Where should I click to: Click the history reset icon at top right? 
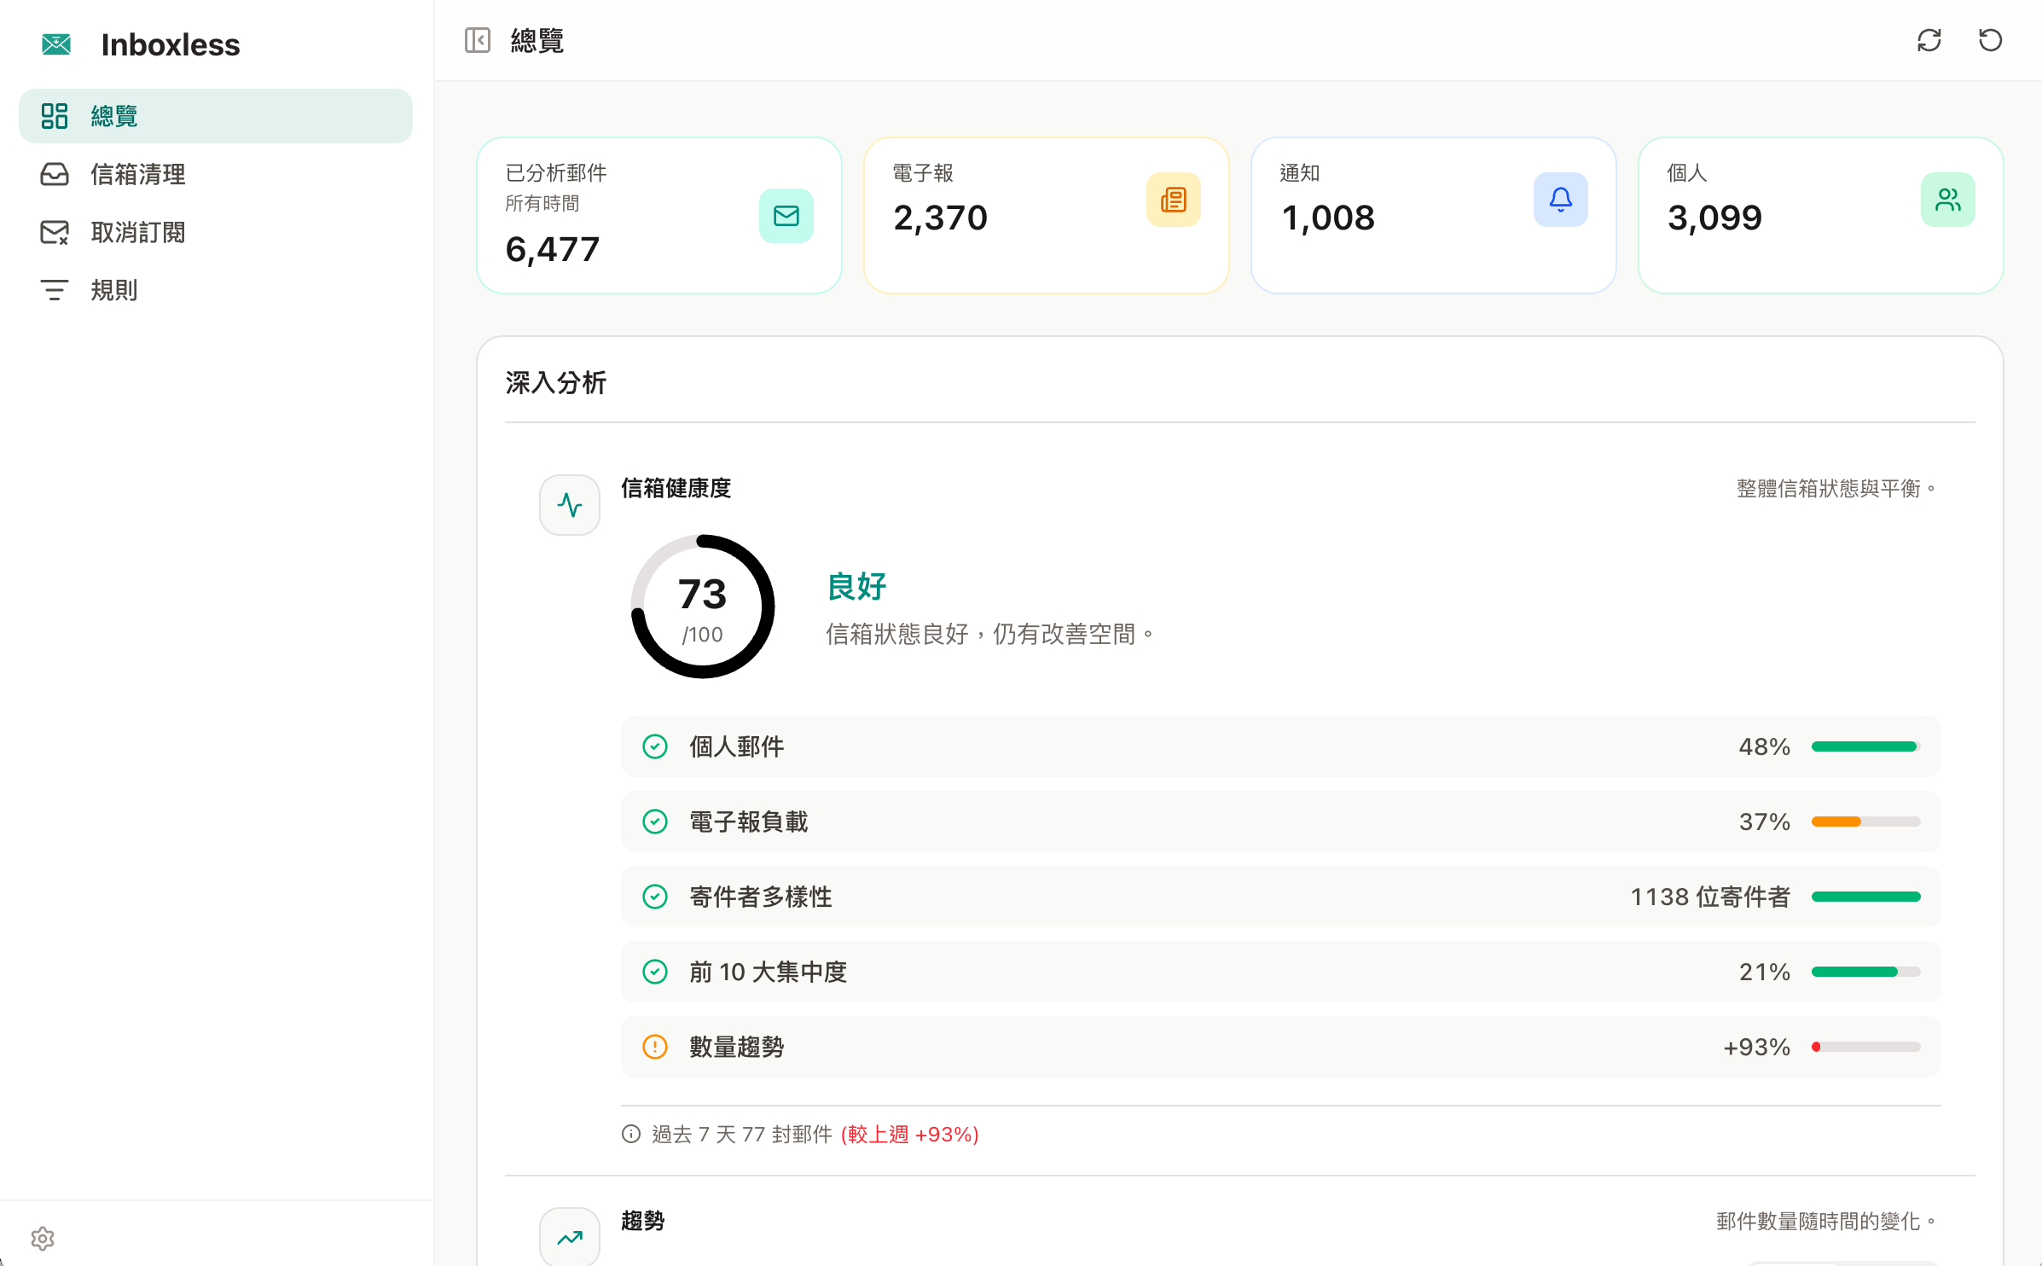(x=1990, y=40)
